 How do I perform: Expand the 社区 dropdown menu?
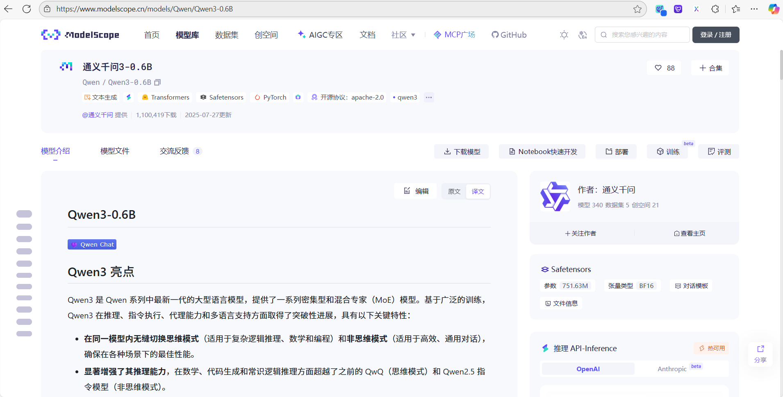point(403,35)
